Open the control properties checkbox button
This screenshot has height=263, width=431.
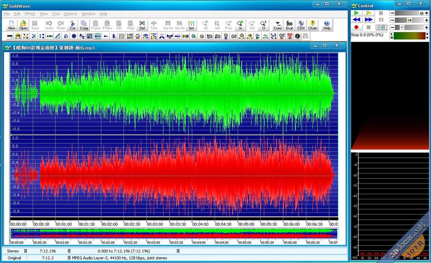(x=381, y=27)
